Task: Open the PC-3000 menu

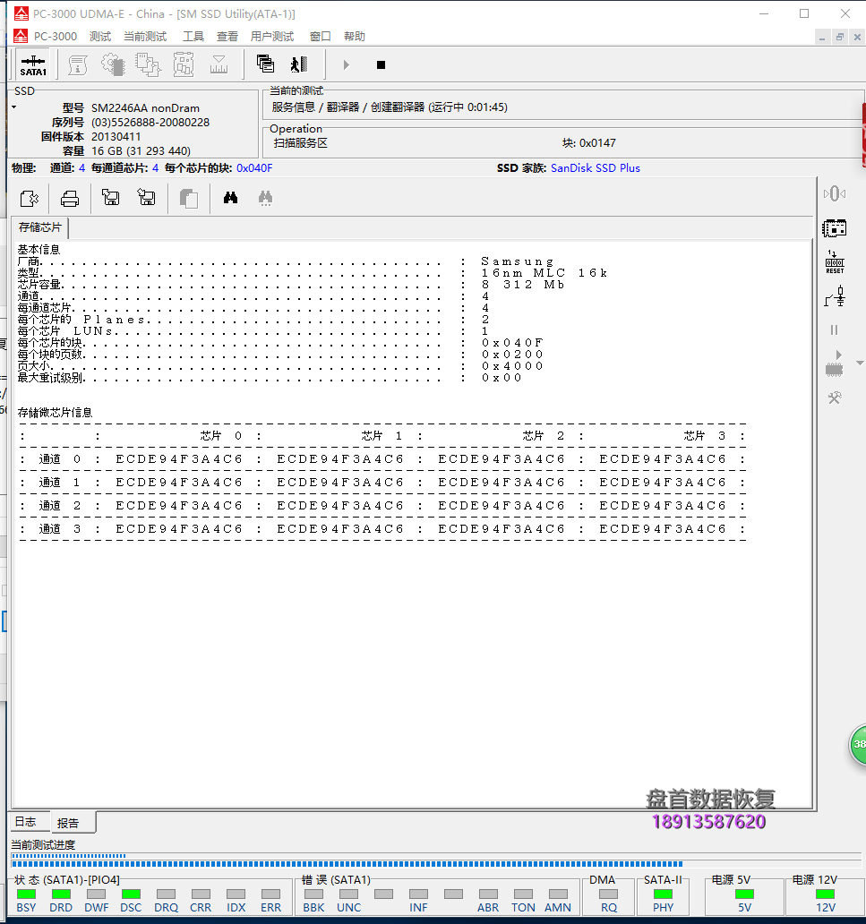Action: pos(56,37)
